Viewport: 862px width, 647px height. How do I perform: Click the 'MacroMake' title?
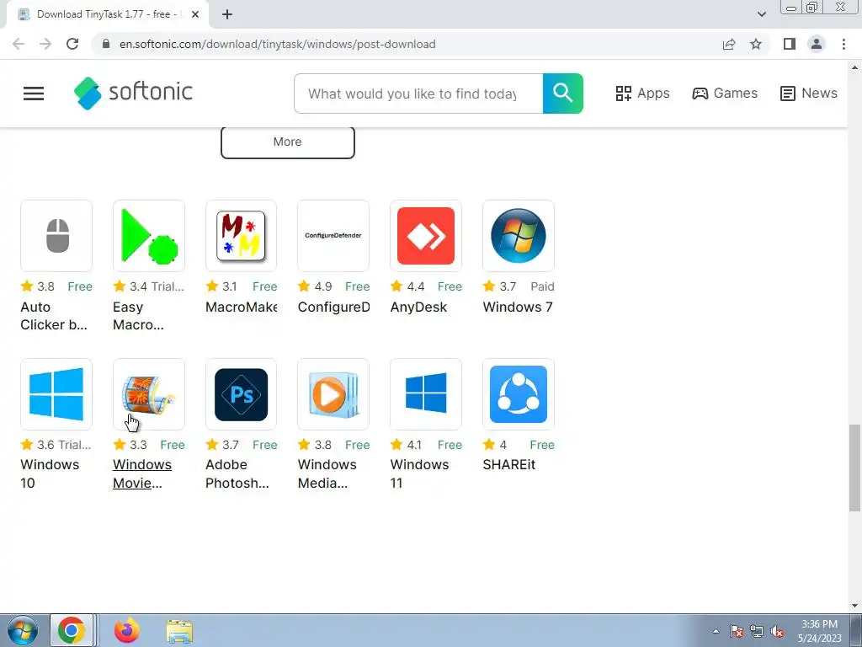tap(241, 307)
